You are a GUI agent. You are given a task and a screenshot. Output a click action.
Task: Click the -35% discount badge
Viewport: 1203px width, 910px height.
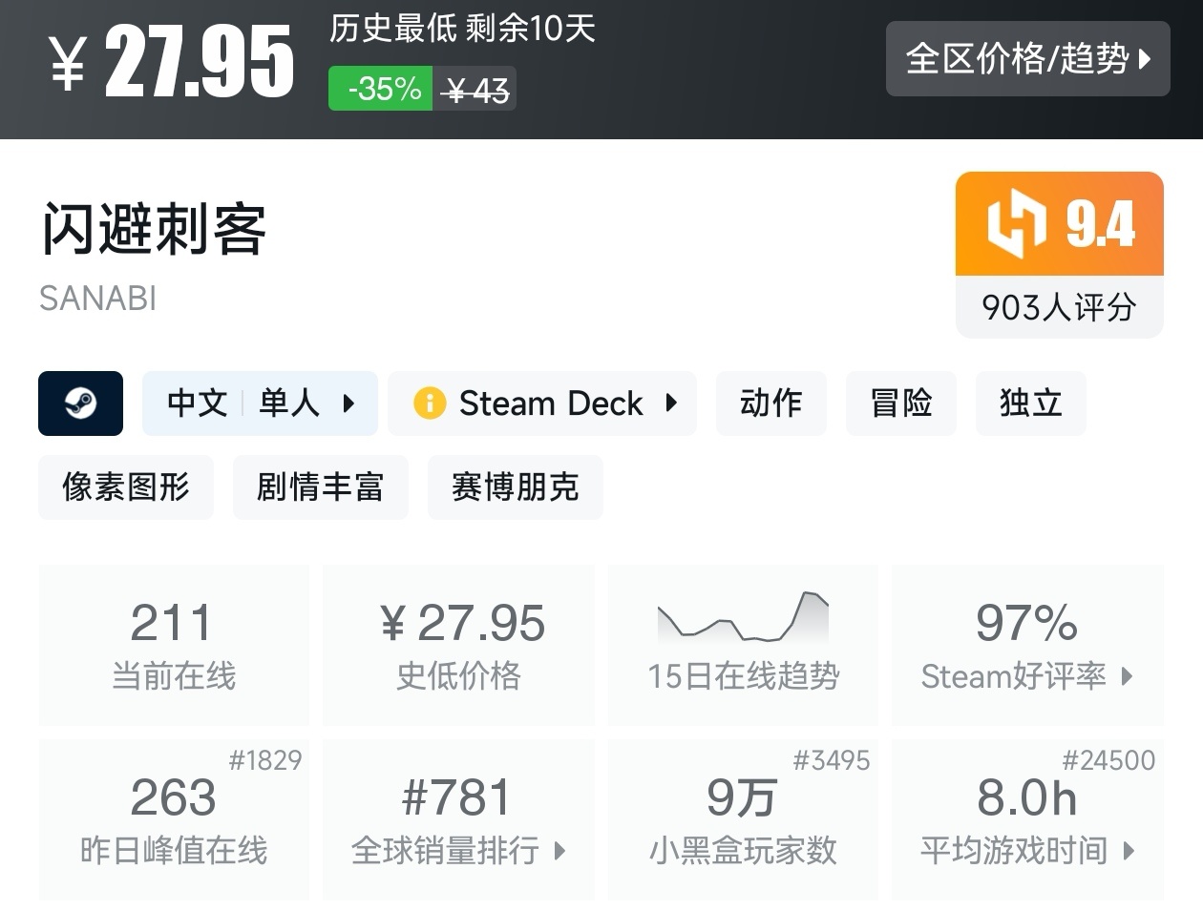click(x=381, y=89)
